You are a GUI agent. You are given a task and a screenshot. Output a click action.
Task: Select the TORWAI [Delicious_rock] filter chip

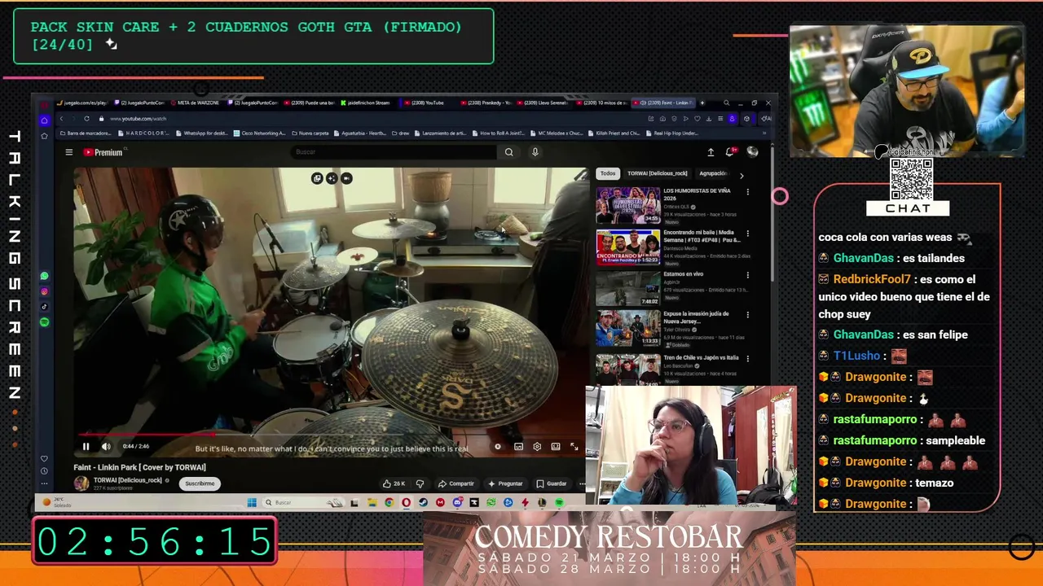[x=658, y=173]
